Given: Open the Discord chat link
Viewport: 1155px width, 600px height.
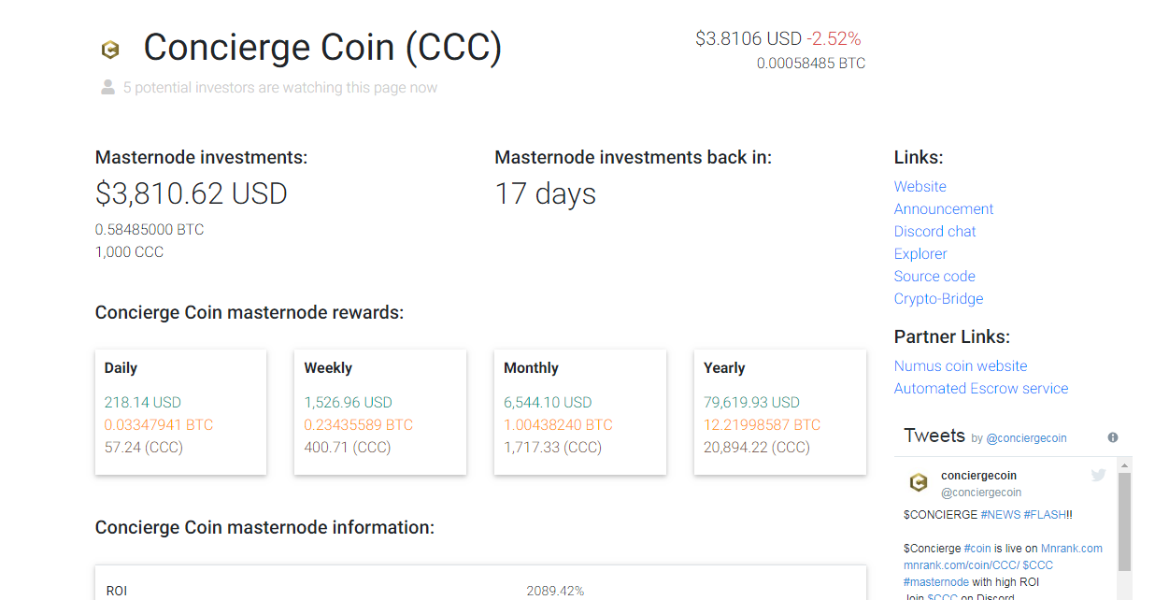Looking at the screenshot, I should pos(934,232).
